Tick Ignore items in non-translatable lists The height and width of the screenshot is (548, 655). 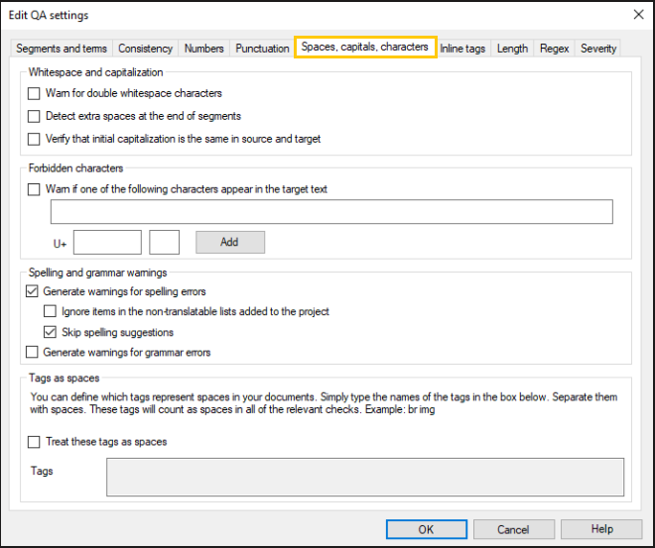(x=52, y=312)
